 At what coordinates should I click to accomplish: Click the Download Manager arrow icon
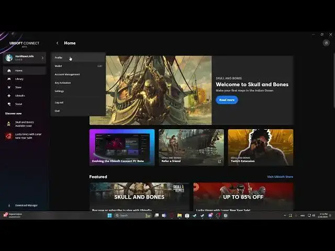coord(9,206)
